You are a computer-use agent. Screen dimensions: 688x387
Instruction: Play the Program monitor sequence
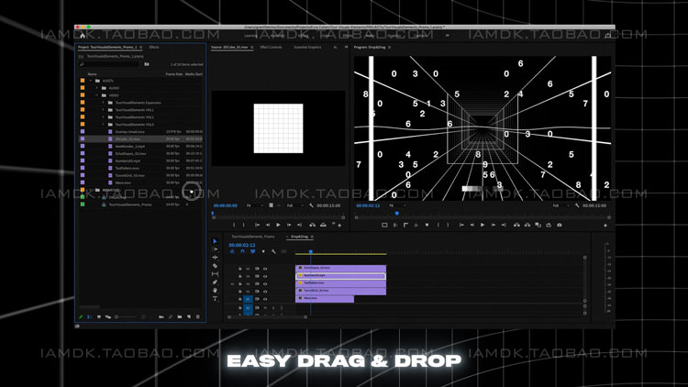tap(483, 225)
